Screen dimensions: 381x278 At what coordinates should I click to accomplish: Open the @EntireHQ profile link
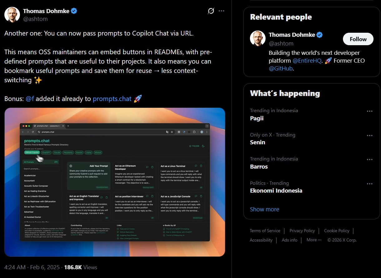tap(307, 61)
